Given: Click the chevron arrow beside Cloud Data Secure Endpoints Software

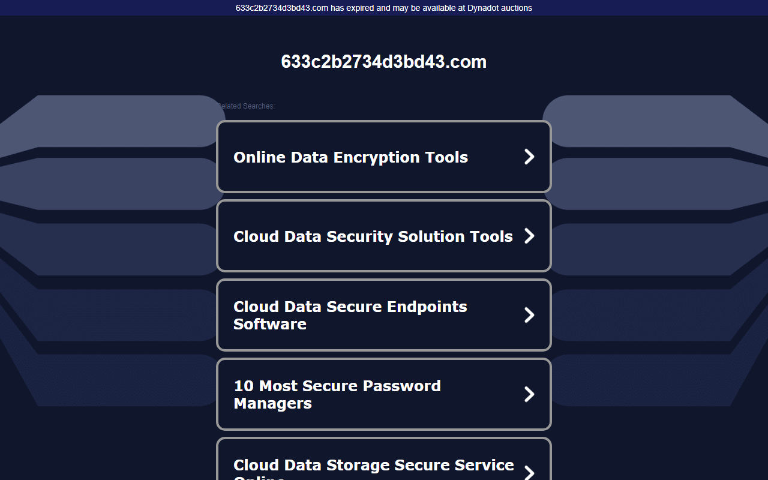Looking at the screenshot, I should (529, 315).
